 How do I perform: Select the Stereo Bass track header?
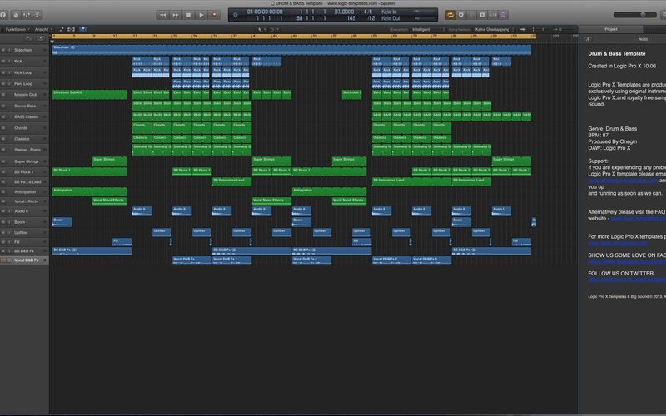(24, 106)
